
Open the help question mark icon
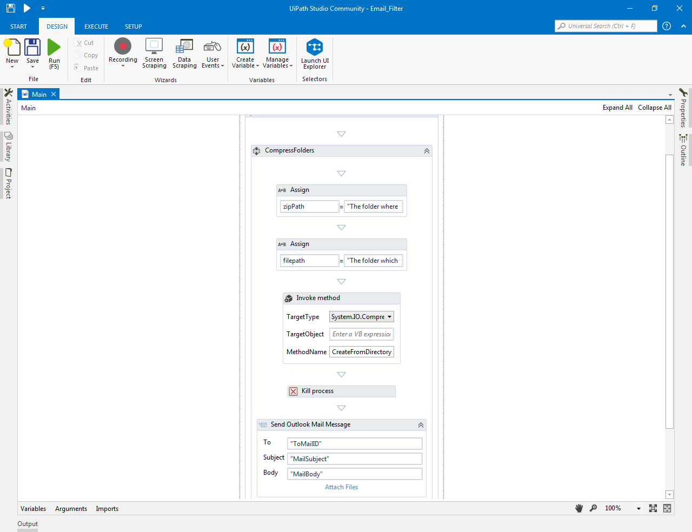(667, 26)
